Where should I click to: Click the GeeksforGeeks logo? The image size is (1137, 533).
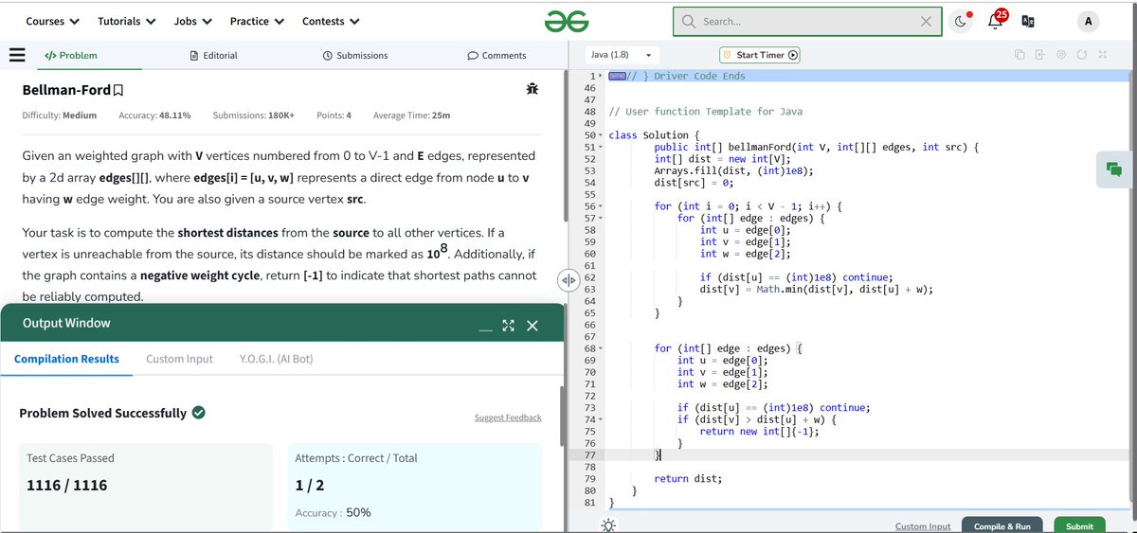tap(567, 21)
